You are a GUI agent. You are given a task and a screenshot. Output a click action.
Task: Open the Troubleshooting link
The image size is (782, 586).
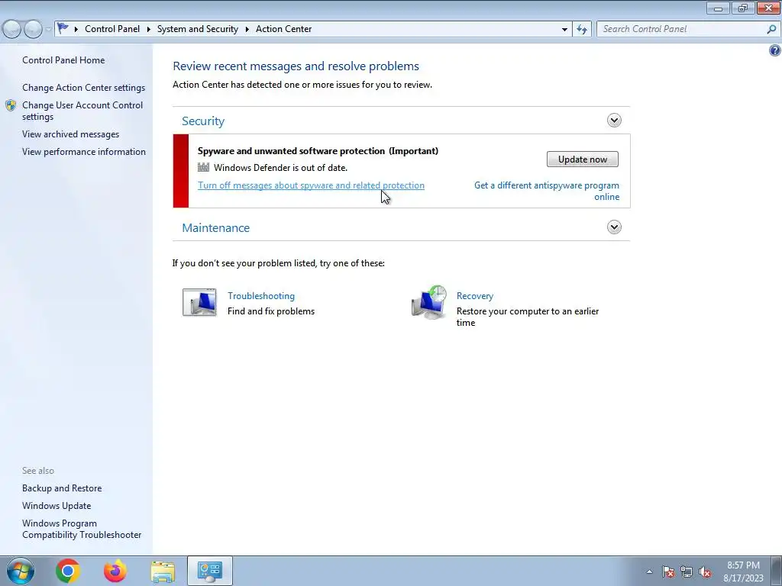261,296
